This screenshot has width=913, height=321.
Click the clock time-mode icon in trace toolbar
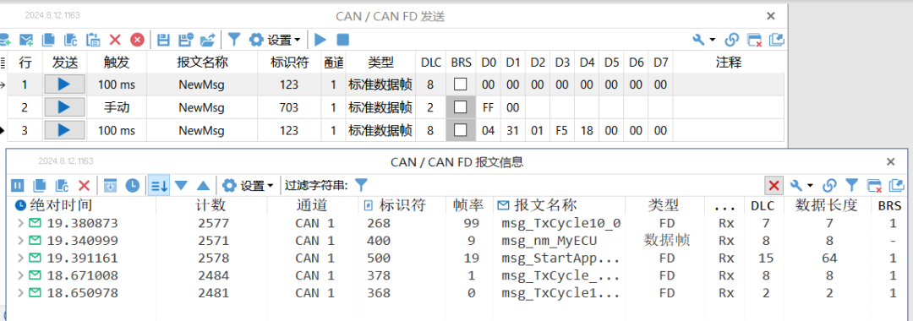(133, 186)
